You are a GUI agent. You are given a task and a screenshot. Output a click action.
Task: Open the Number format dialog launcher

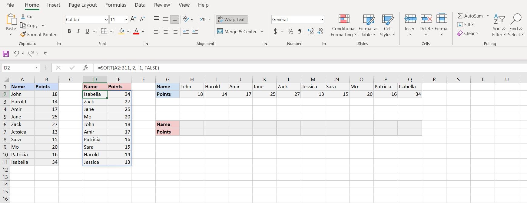point(324,43)
